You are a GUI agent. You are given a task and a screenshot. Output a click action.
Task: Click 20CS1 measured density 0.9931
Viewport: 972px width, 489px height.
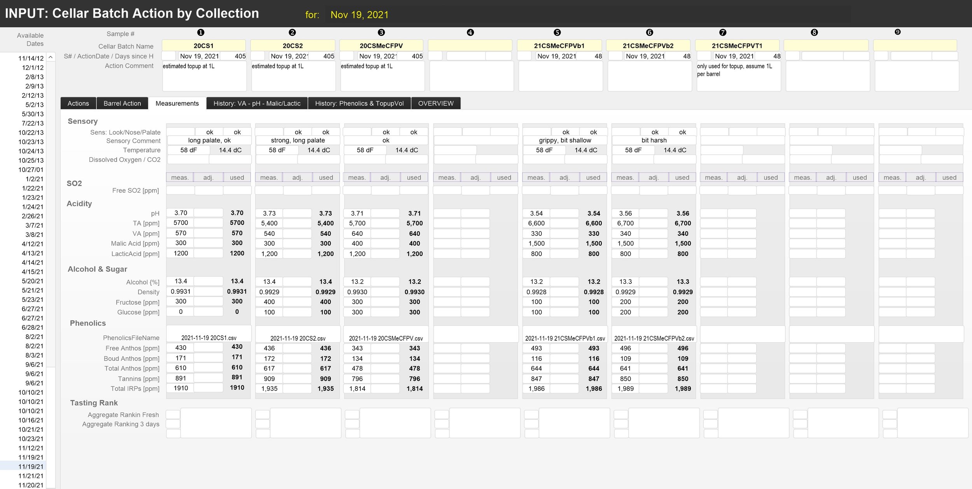[180, 291]
